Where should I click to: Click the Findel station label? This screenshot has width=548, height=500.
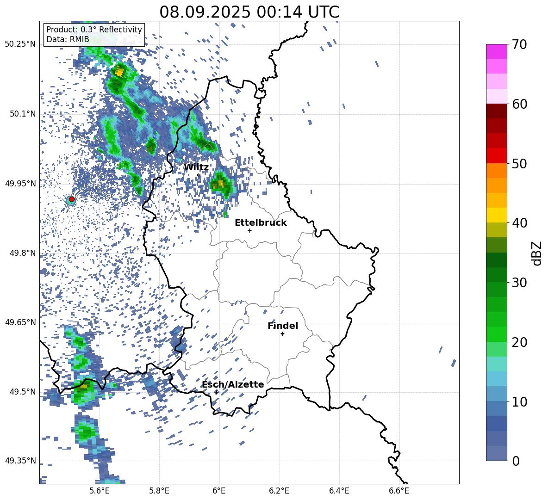(x=283, y=326)
